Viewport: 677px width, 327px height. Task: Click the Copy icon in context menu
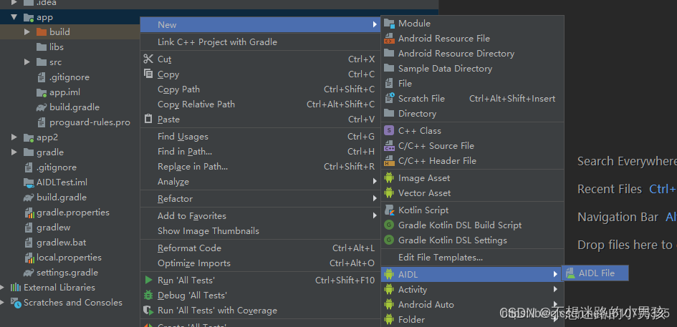point(148,74)
